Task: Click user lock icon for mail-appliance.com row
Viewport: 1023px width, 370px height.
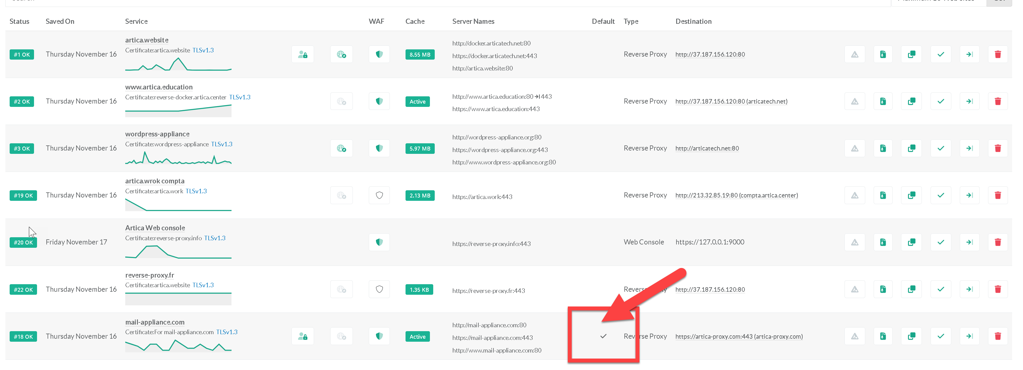Action: [303, 337]
